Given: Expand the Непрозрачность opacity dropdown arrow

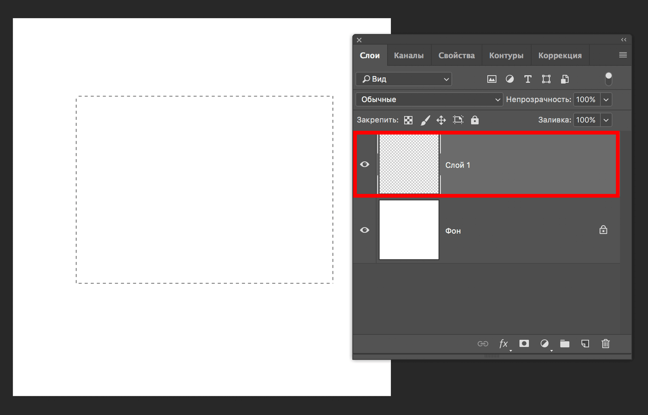Looking at the screenshot, I should pos(606,100).
